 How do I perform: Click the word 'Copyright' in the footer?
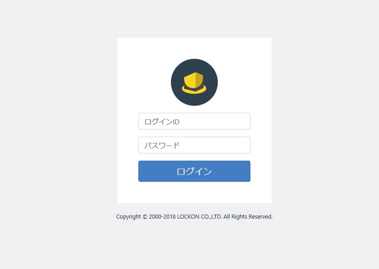129,217
